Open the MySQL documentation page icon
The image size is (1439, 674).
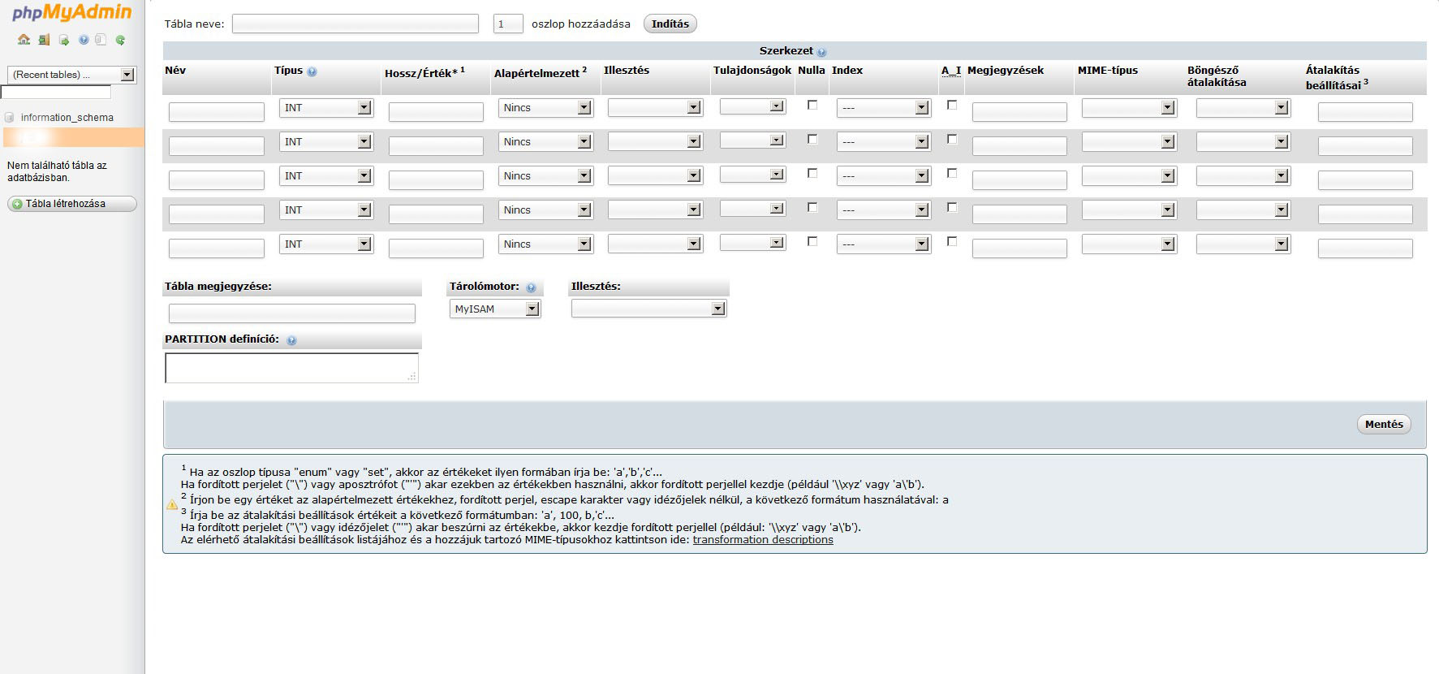(x=101, y=39)
